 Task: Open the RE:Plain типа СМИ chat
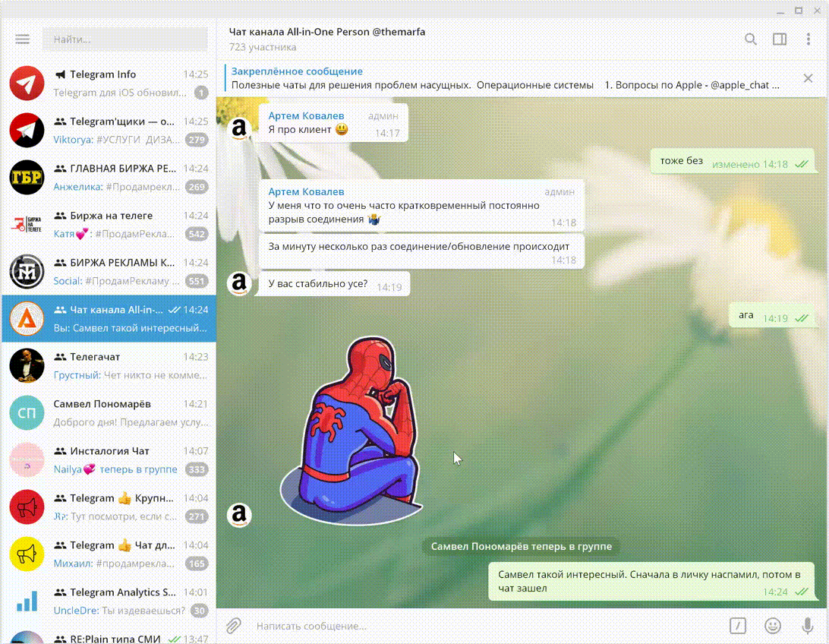(x=109, y=634)
